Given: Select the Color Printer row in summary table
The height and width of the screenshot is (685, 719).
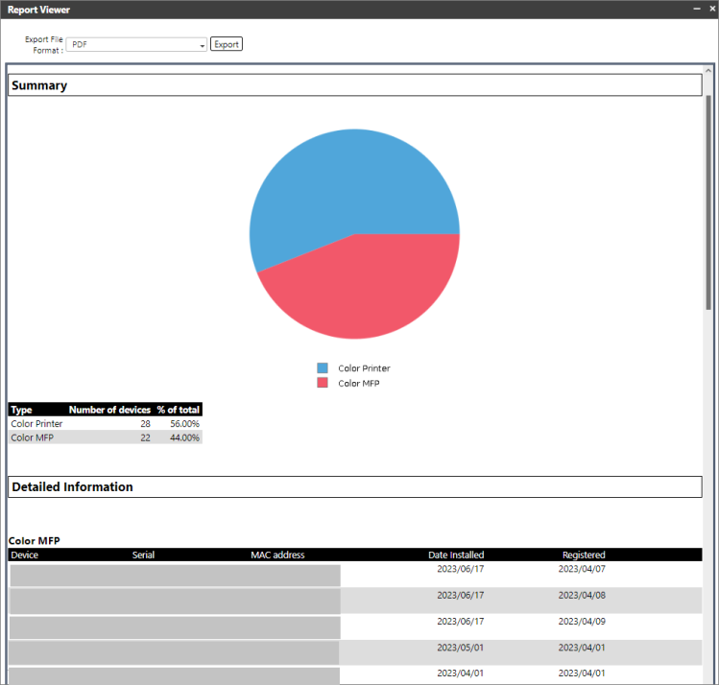Looking at the screenshot, I should [105, 423].
